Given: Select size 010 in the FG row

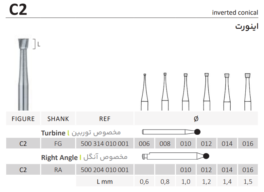Looking at the screenshot, I should 186,144.
